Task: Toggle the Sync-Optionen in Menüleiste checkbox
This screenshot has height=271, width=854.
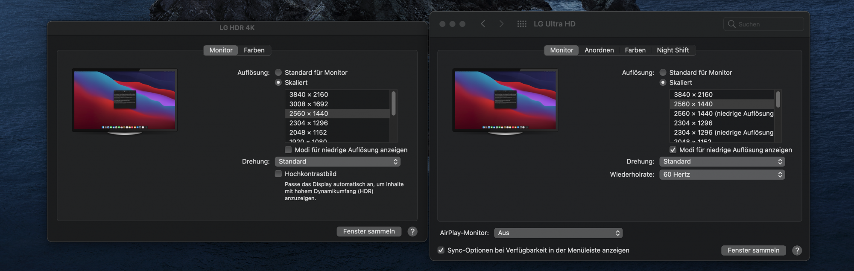Action: point(441,250)
